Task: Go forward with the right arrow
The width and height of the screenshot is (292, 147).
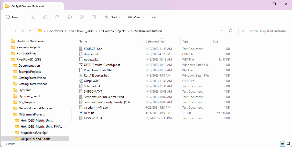Action: tap(15, 31)
